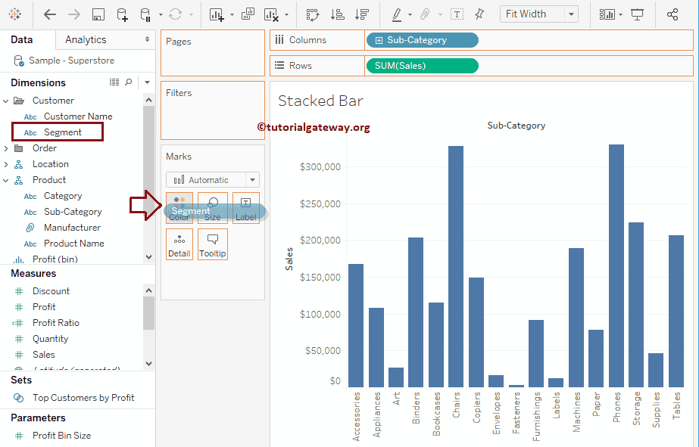
Task: Click the SUM(Sales) pill on Rows
Action: tap(421, 66)
